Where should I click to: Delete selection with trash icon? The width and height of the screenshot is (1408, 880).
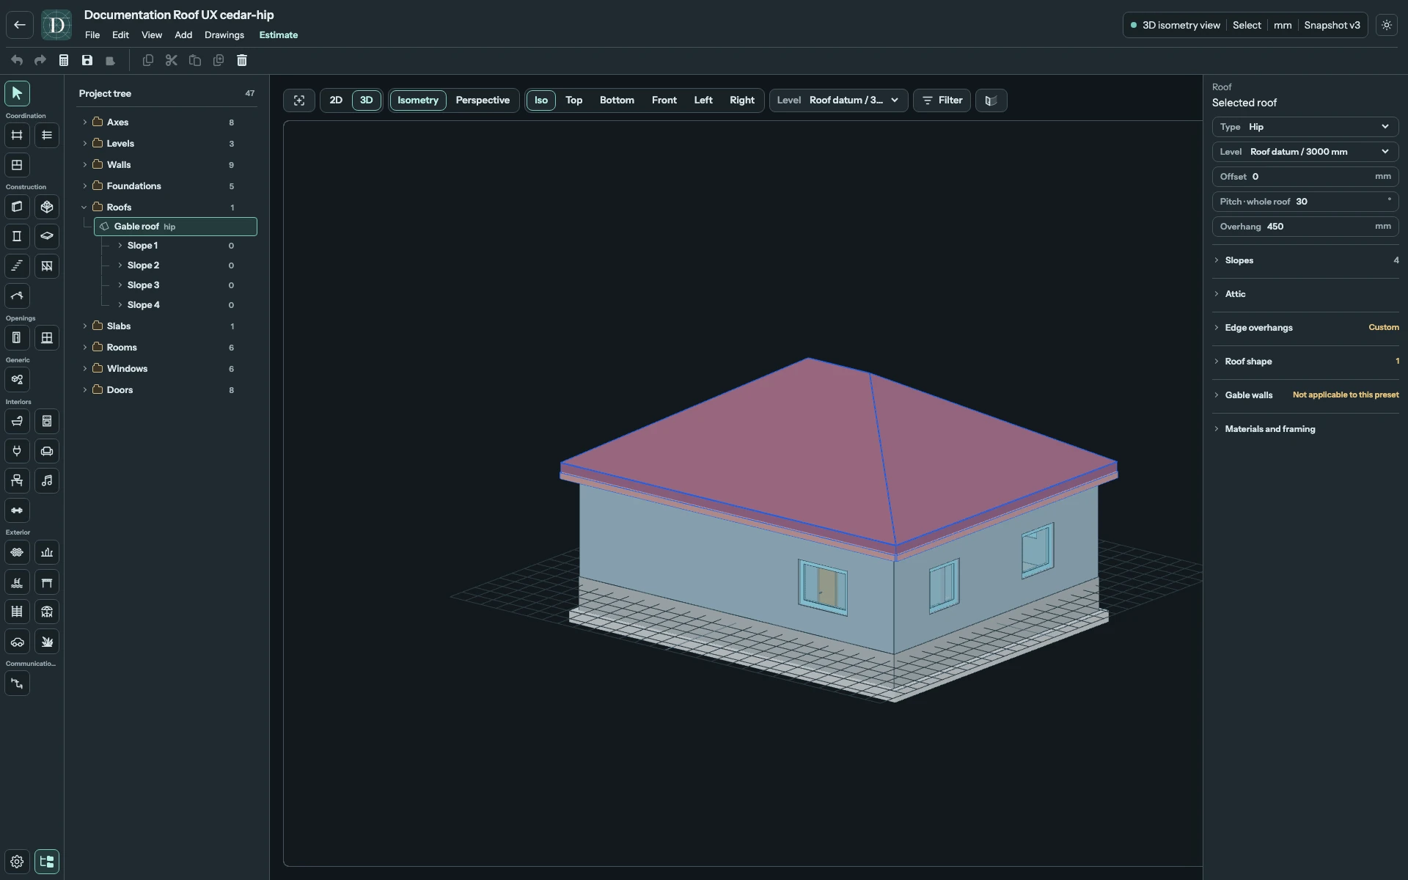(242, 60)
